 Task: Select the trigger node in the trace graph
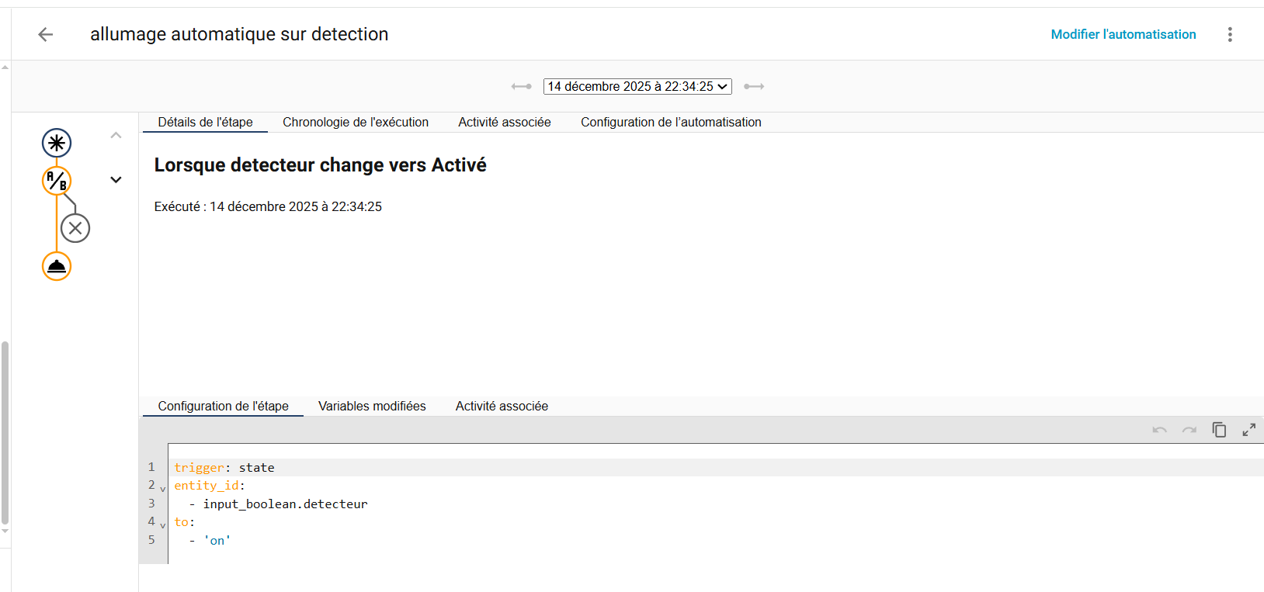coord(57,143)
